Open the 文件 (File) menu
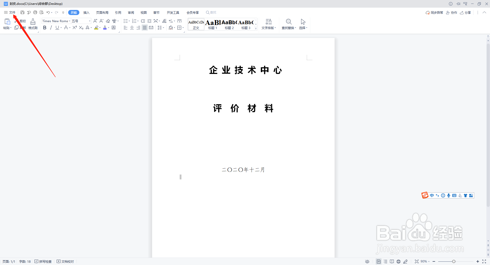Image resolution: width=490 pixels, height=265 pixels. pyautogui.click(x=10, y=12)
